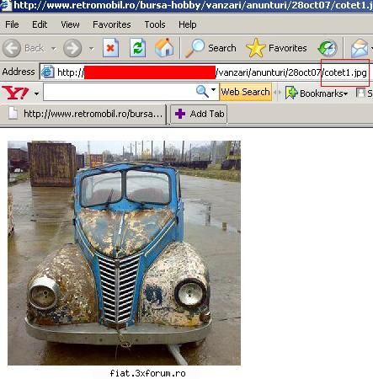Stop page loading with red X icon
The width and height of the screenshot is (373, 379).
tap(110, 48)
